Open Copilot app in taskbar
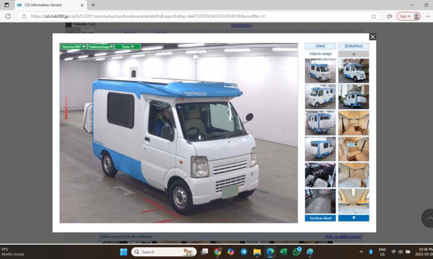This screenshot has width=433, height=259. [231, 252]
